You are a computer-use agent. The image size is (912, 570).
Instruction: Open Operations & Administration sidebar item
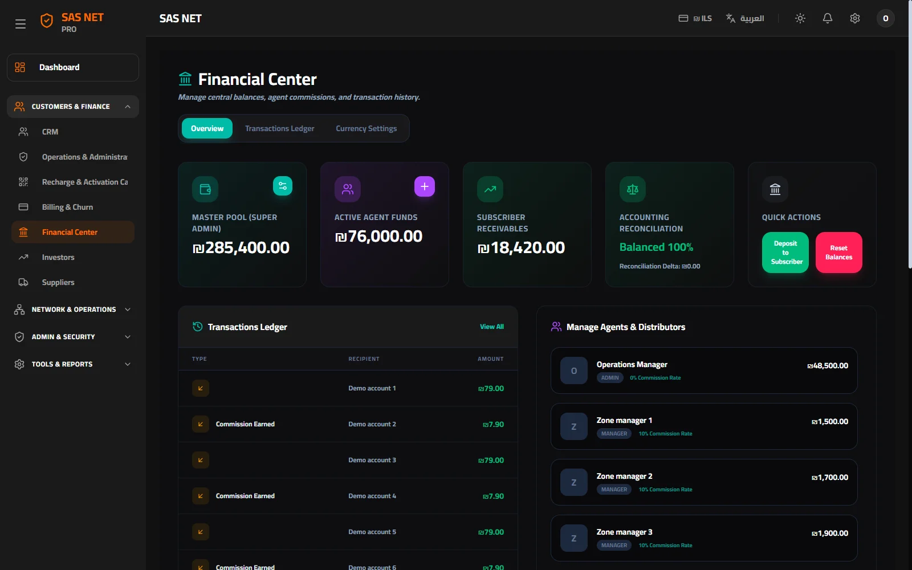tap(73, 157)
